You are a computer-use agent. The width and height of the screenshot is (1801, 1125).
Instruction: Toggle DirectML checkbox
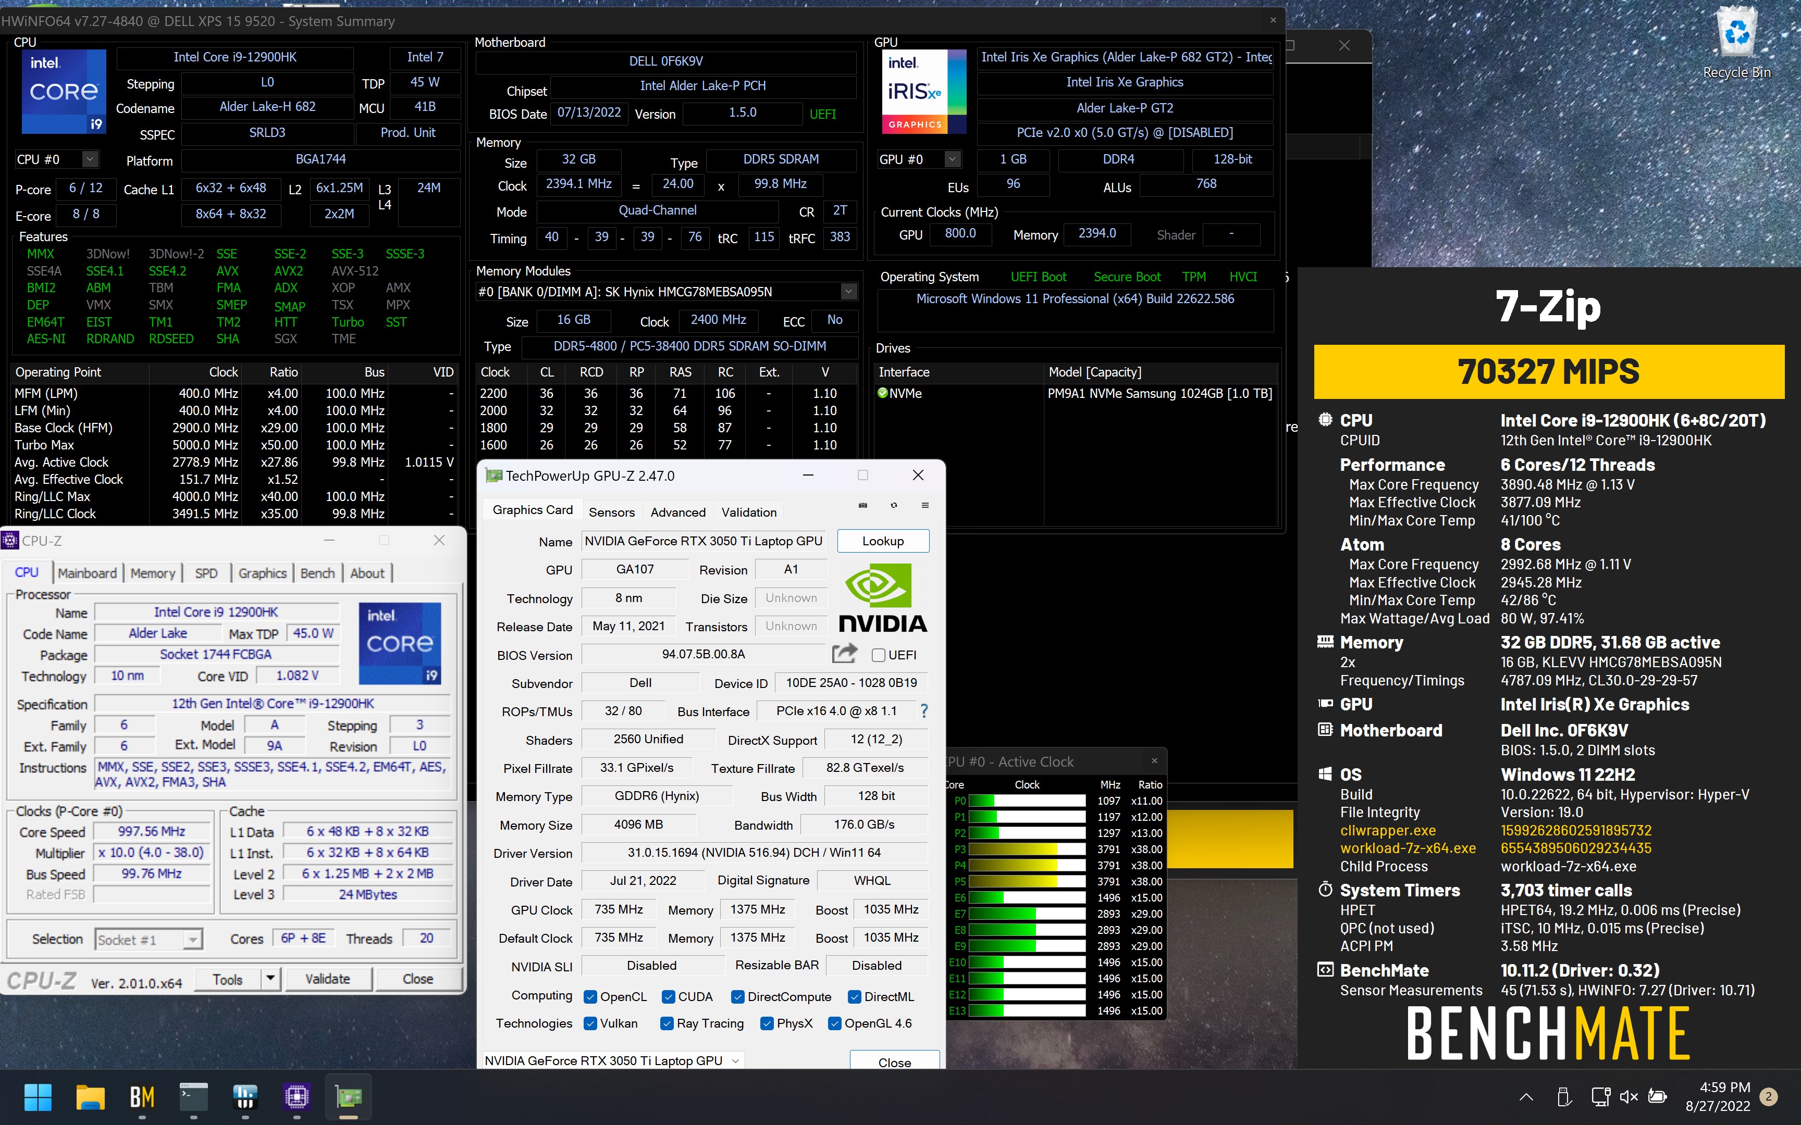854,996
